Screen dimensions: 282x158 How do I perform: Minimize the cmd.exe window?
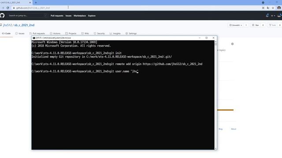[200, 38]
